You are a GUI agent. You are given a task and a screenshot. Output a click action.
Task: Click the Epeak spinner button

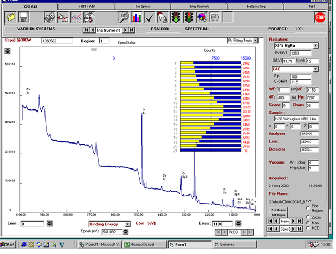click(x=126, y=231)
